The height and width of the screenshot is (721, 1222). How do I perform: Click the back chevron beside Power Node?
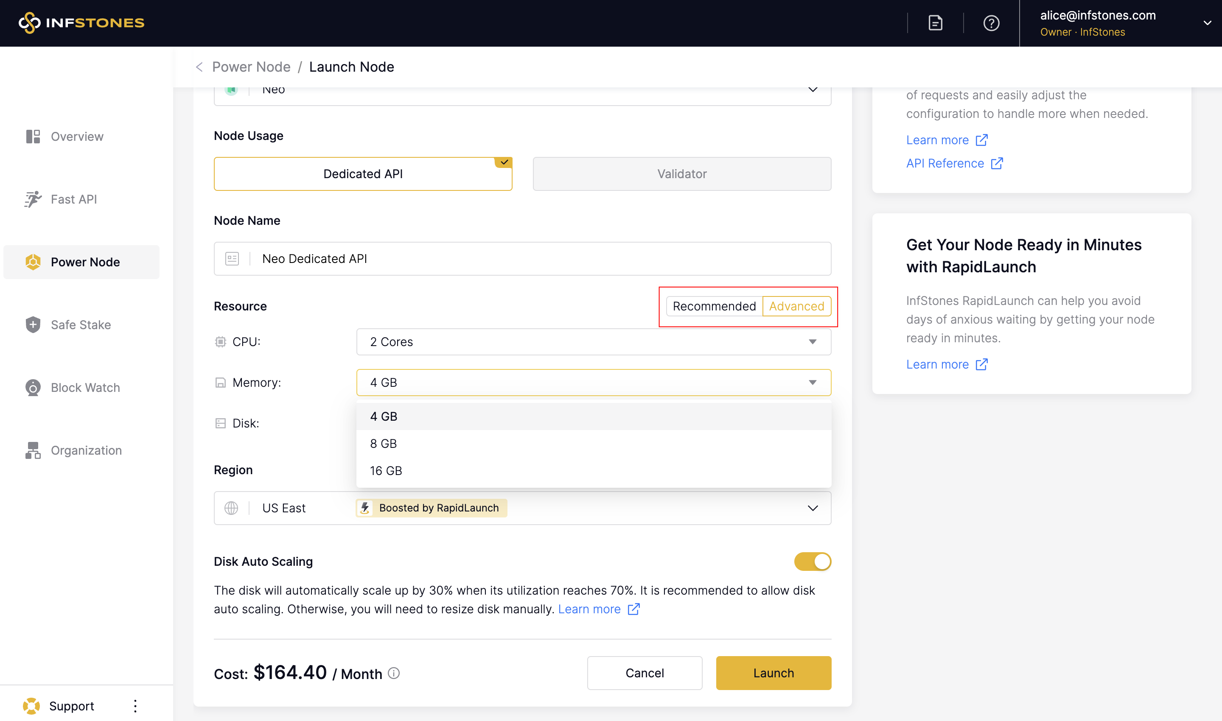click(x=199, y=67)
